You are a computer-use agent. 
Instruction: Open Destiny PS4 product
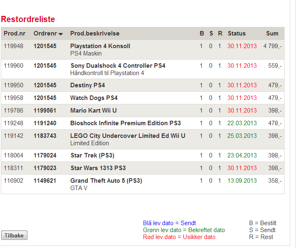point(87,85)
